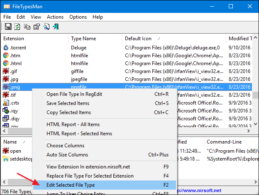
Task: Select the .torrent extension row
Action: pyautogui.click(x=18, y=48)
